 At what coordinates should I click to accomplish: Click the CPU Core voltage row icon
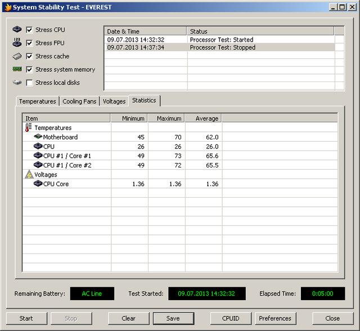click(x=38, y=184)
